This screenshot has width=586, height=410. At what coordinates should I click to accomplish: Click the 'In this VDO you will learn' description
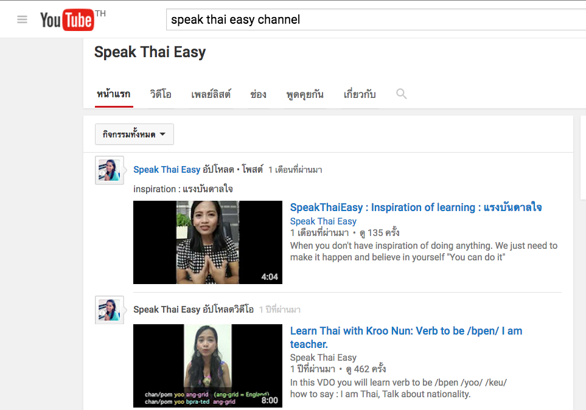pyautogui.click(x=399, y=388)
